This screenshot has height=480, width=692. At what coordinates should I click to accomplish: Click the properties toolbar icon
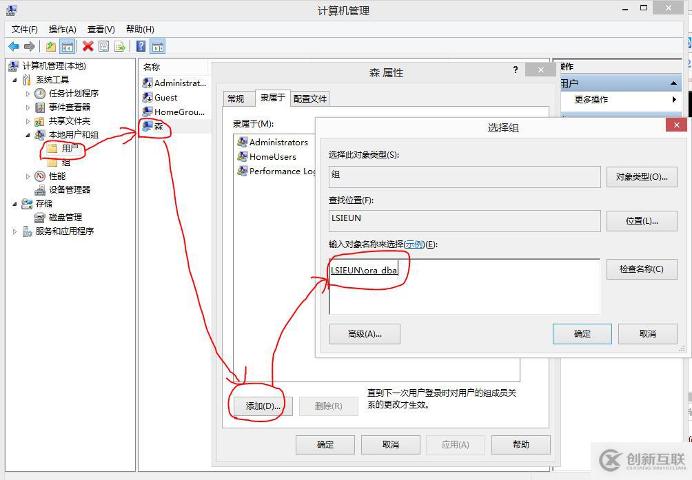tap(103, 46)
